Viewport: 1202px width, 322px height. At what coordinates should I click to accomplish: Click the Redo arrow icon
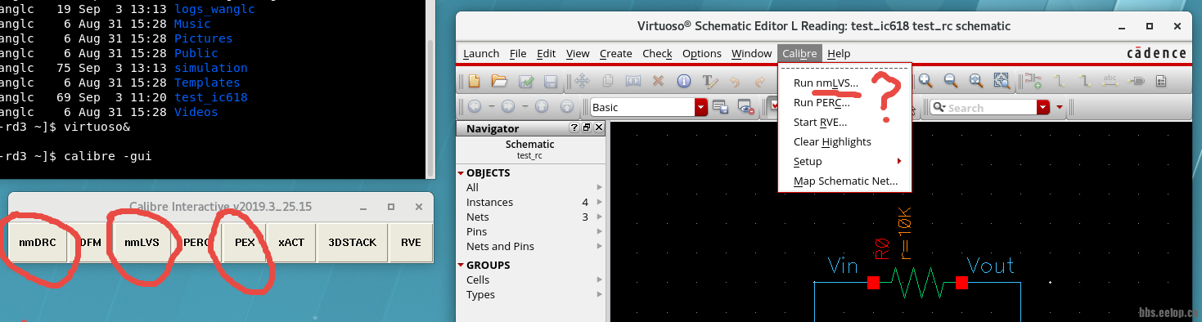coord(760,81)
